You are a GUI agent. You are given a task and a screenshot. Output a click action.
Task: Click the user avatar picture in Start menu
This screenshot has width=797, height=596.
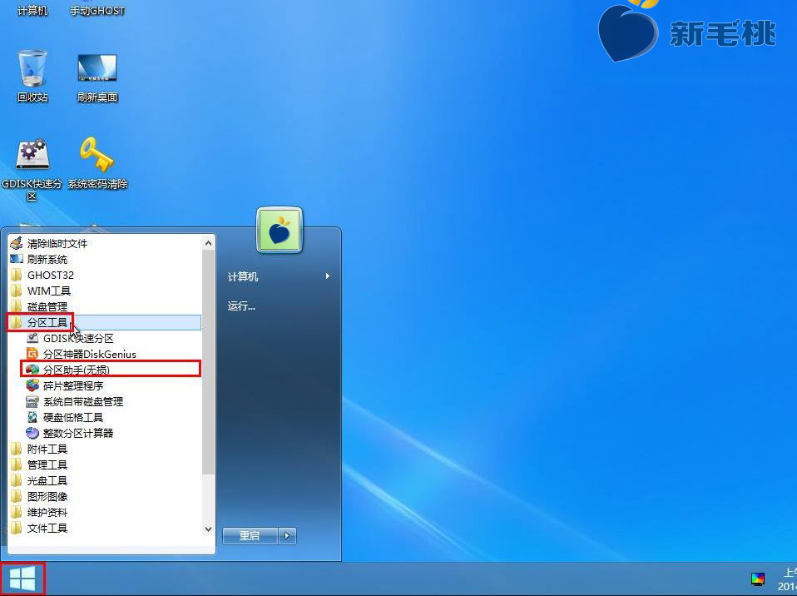click(280, 231)
